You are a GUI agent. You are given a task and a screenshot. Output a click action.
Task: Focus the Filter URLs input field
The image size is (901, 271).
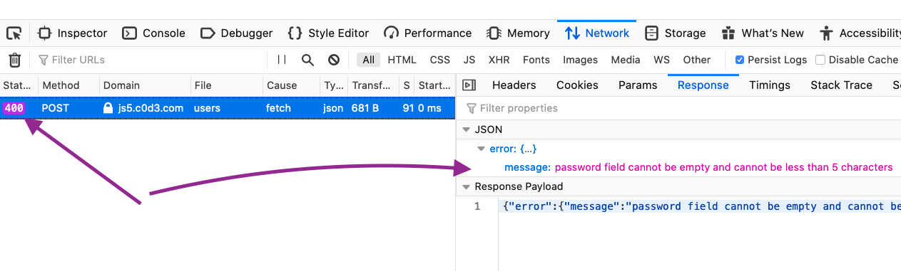tap(150, 60)
